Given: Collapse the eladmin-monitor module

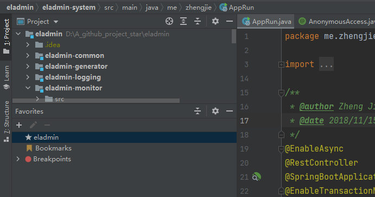Looking at the screenshot, I should point(28,88).
